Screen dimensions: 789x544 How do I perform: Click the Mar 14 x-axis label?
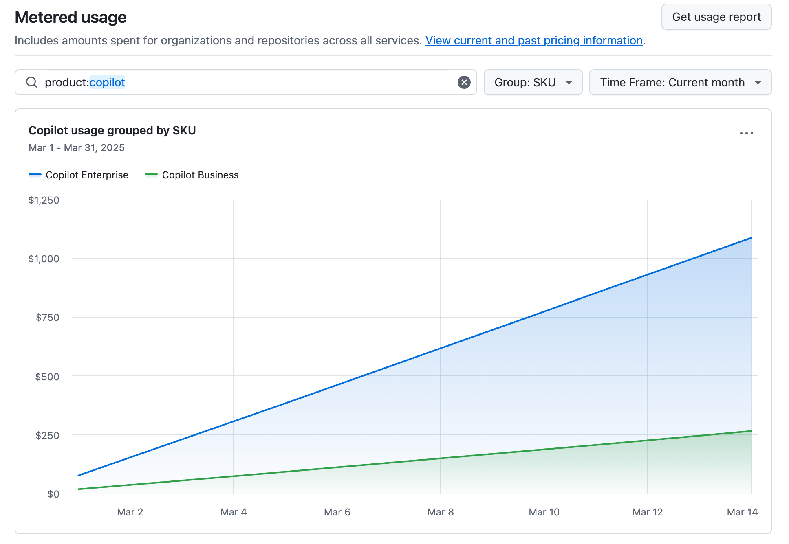point(742,512)
